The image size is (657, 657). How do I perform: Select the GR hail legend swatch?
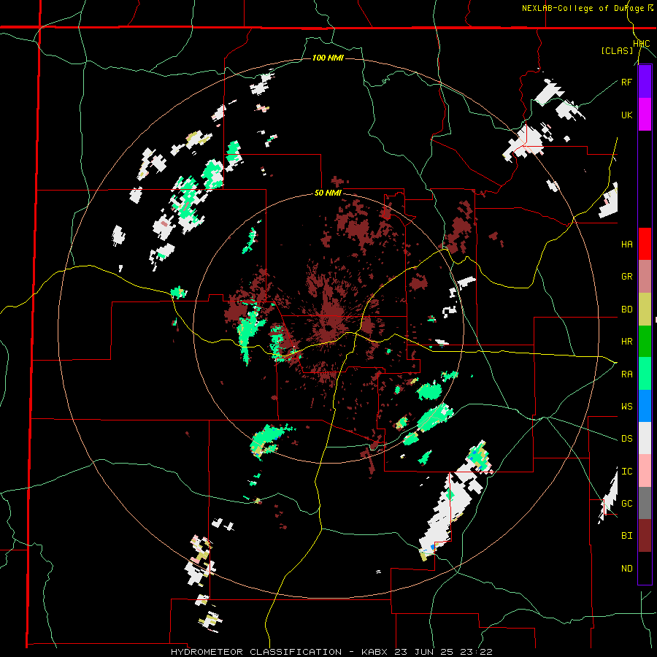(645, 277)
